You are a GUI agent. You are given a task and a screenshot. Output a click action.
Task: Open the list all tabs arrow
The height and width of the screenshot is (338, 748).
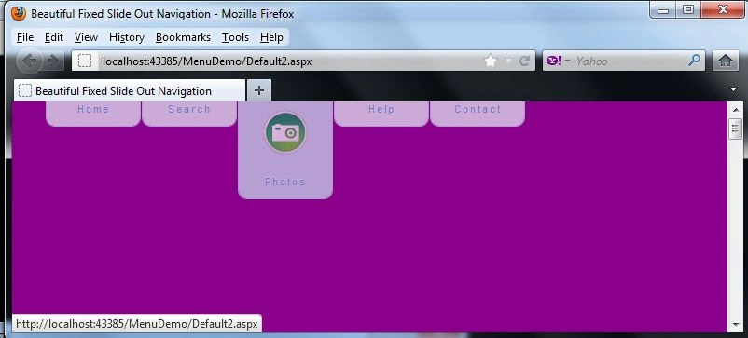[734, 89]
